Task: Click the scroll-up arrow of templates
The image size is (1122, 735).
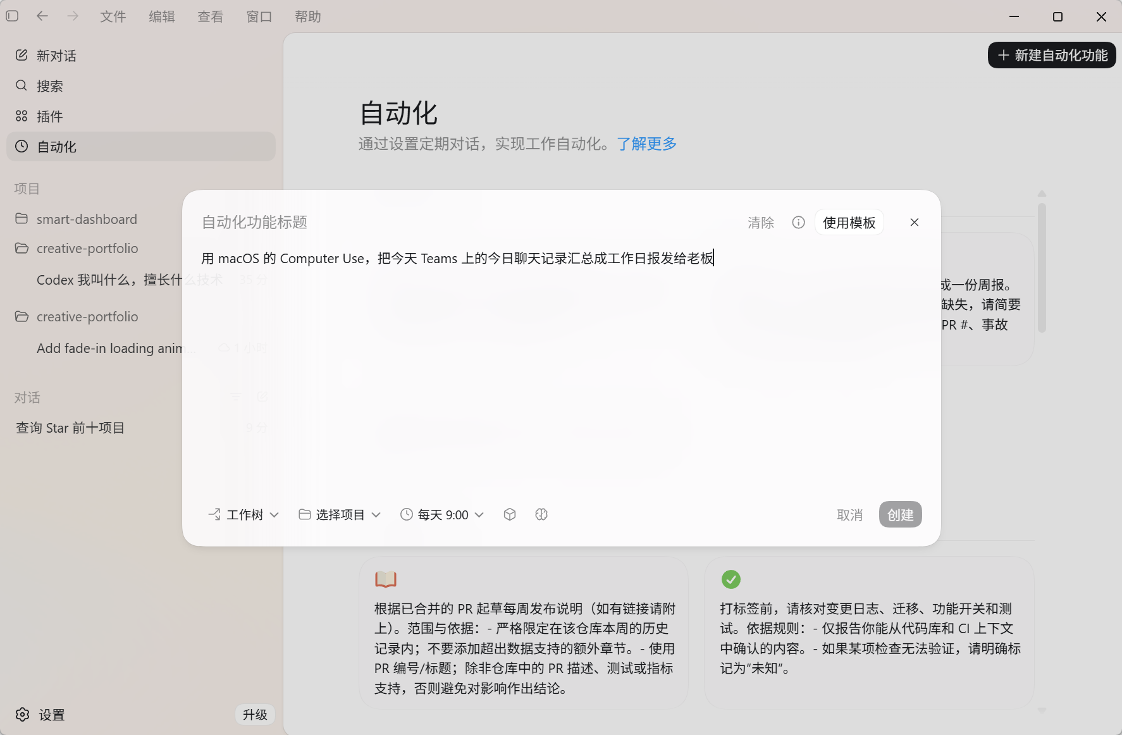Action: point(1042,194)
